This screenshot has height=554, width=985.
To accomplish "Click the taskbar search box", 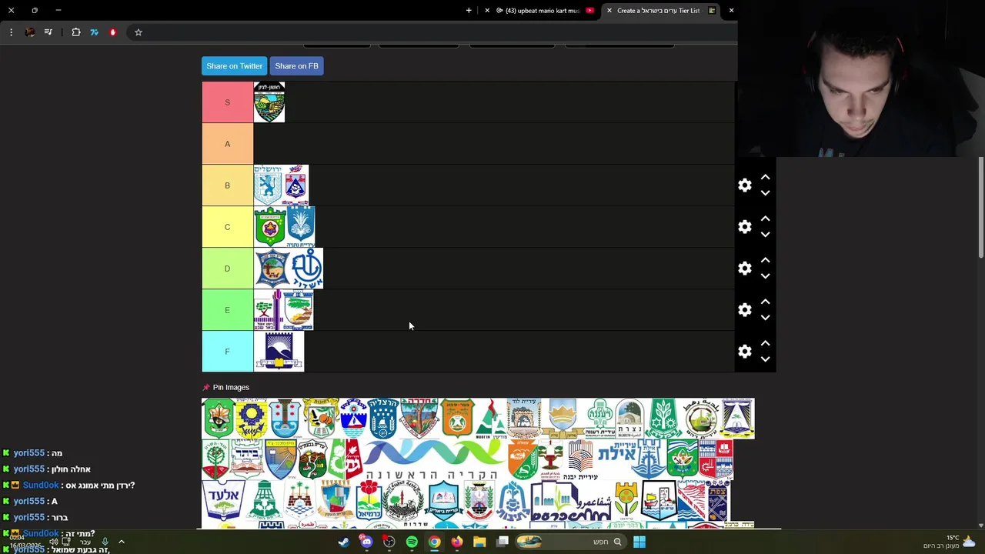I will [x=569, y=542].
